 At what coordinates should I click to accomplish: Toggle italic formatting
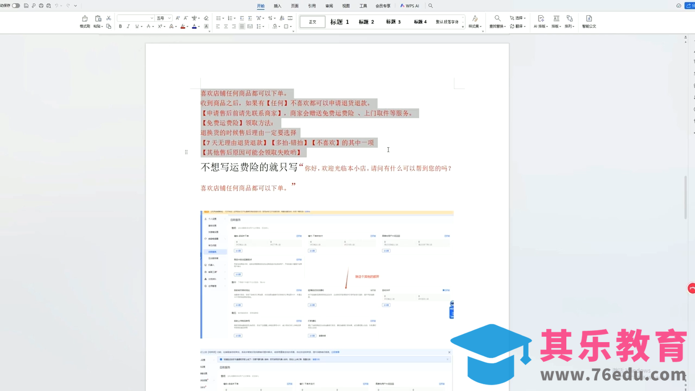coord(128,26)
